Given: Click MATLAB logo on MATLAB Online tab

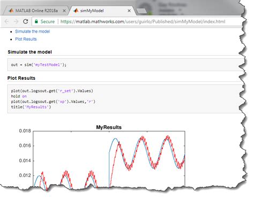Looking at the screenshot, I should [x=11, y=11].
